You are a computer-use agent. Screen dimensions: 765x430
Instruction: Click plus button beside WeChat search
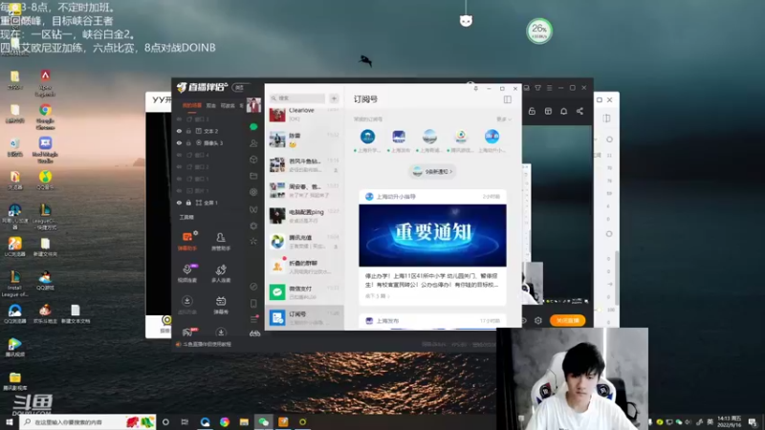334,98
